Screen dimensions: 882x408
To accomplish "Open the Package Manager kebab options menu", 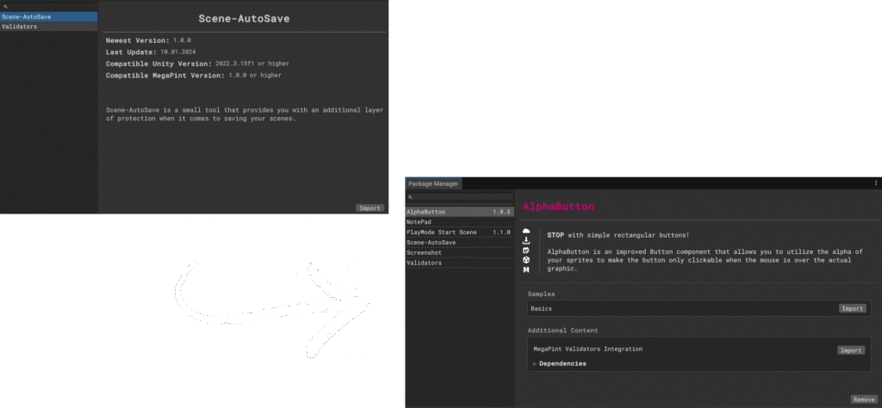I will click(875, 183).
